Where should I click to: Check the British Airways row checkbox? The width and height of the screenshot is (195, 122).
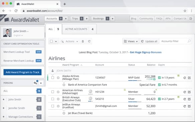pyautogui.click(x=53, y=99)
